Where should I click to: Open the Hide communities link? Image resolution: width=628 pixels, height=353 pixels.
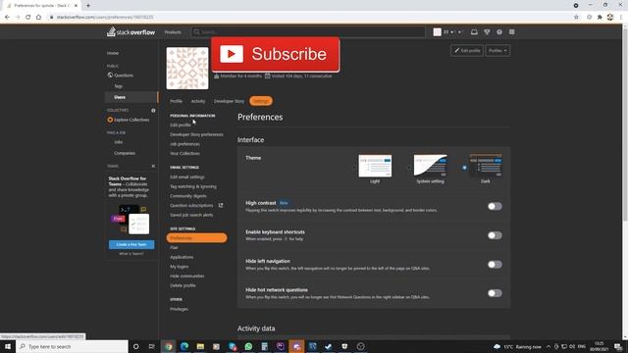coord(187,277)
